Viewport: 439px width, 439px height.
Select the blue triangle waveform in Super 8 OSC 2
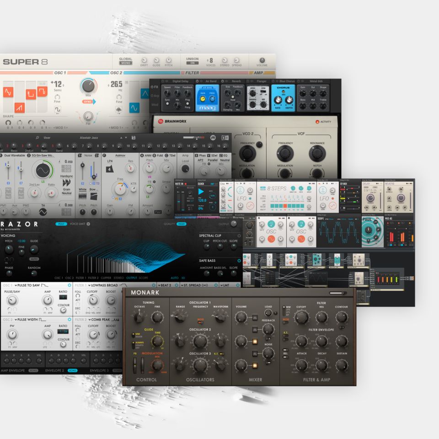pos(145,93)
